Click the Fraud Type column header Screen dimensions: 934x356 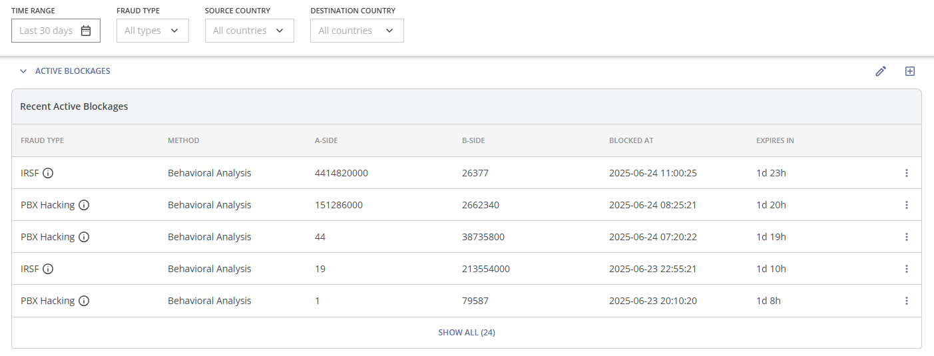coord(42,140)
